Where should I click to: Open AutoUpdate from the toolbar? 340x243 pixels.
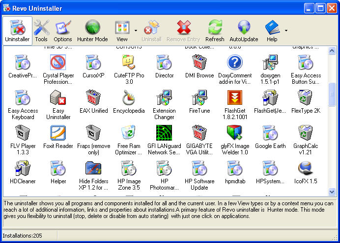[x=244, y=30]
